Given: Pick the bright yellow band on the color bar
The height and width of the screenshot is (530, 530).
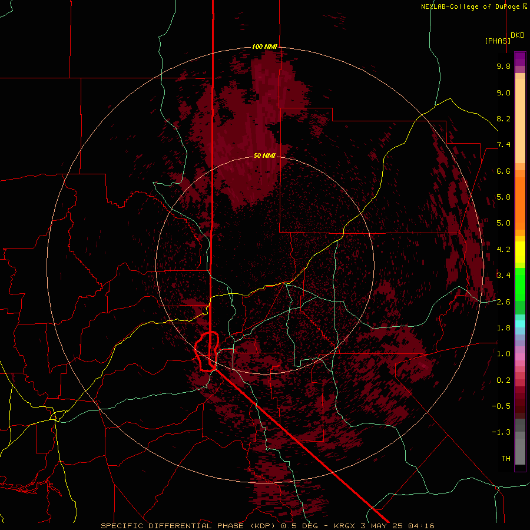Looking at the screenshot, I should pos(520,252).
